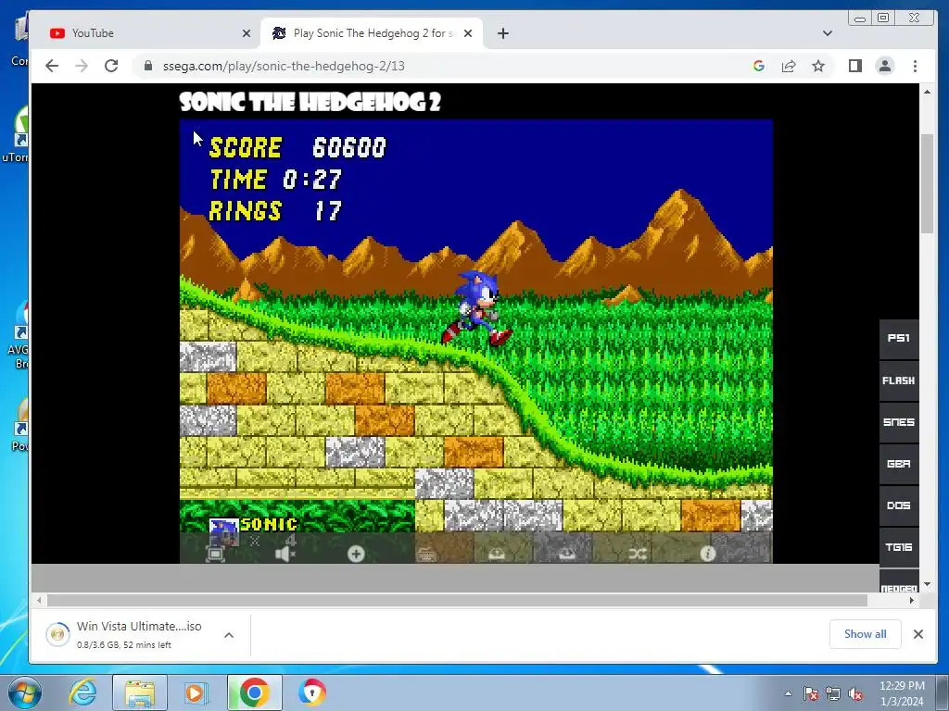Click the Sonic The Hedgehog 2 title heading

(310, 102)
